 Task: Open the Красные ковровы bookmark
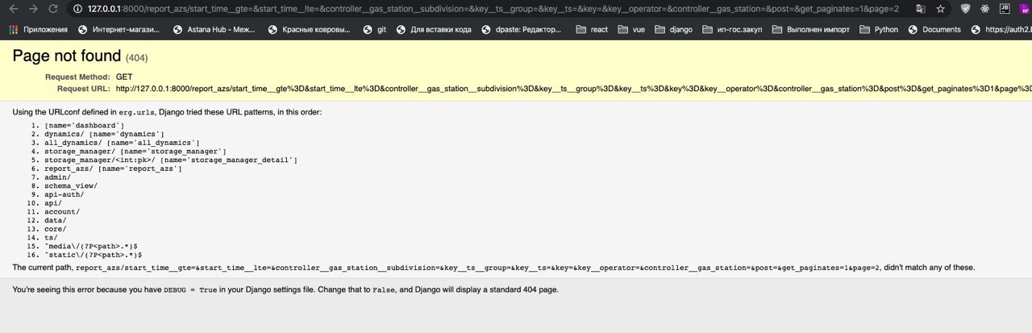coord(309,30)
